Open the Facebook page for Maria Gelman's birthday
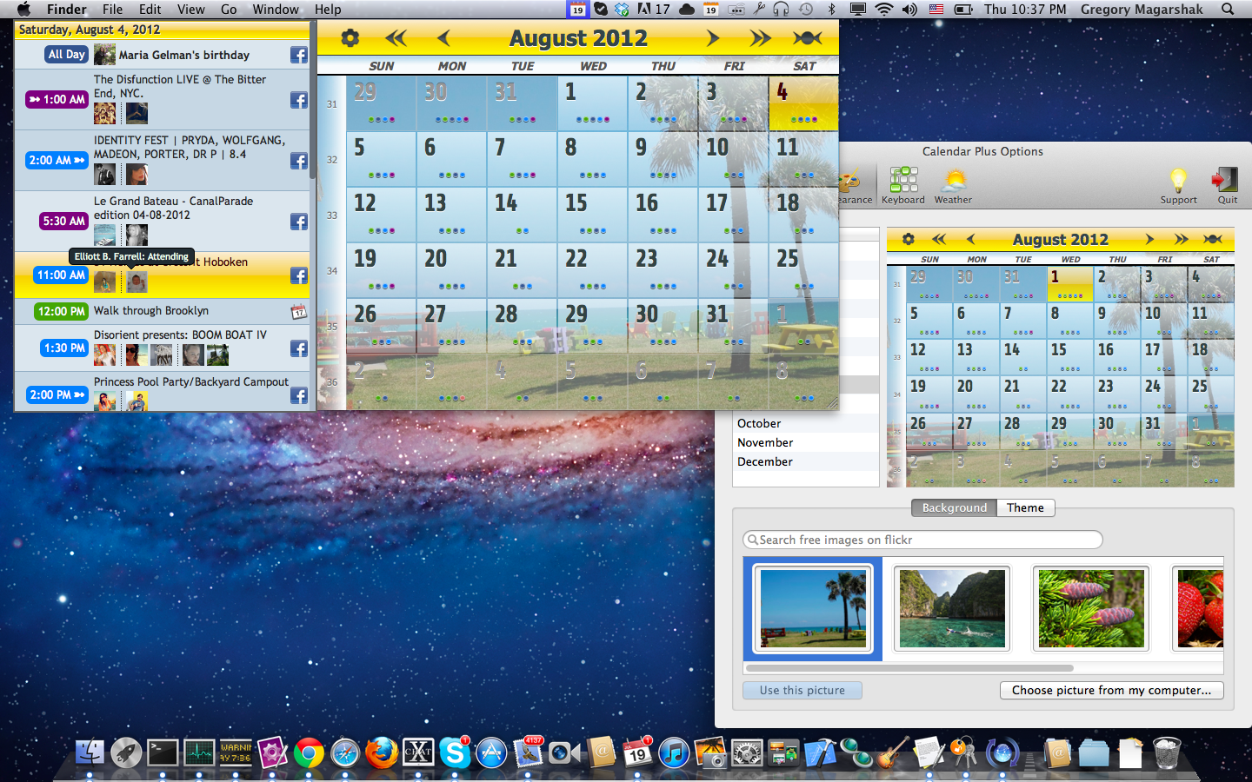This screenshot has width=1252, height=782. point(298,55)
